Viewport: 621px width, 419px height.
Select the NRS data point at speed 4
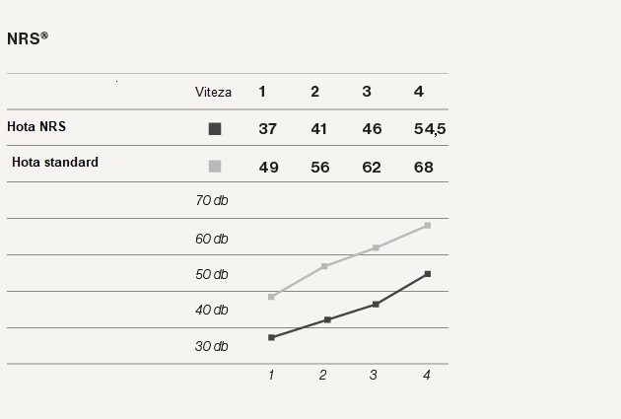pos(428,274)
